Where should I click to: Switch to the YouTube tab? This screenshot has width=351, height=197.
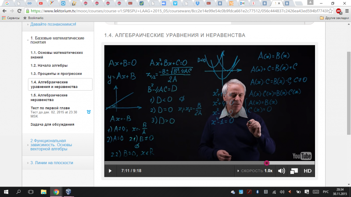click(41, 4)
